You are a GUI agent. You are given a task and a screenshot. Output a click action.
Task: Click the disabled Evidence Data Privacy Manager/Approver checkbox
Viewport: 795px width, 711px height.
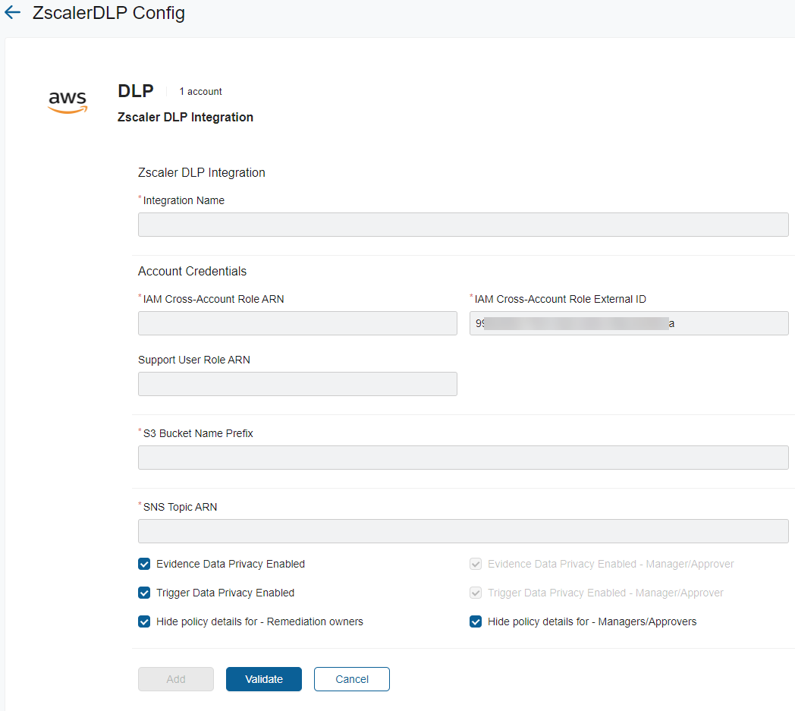476,564
